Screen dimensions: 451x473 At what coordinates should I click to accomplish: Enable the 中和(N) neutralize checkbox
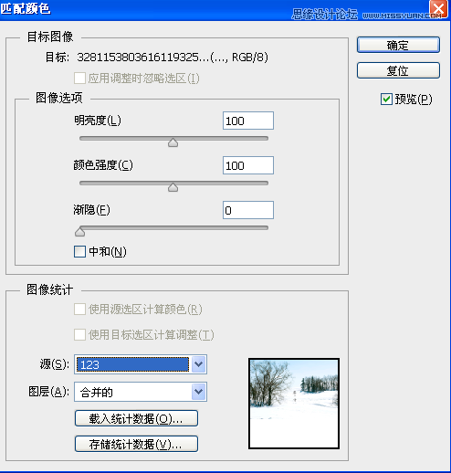[x=79, y=252]
